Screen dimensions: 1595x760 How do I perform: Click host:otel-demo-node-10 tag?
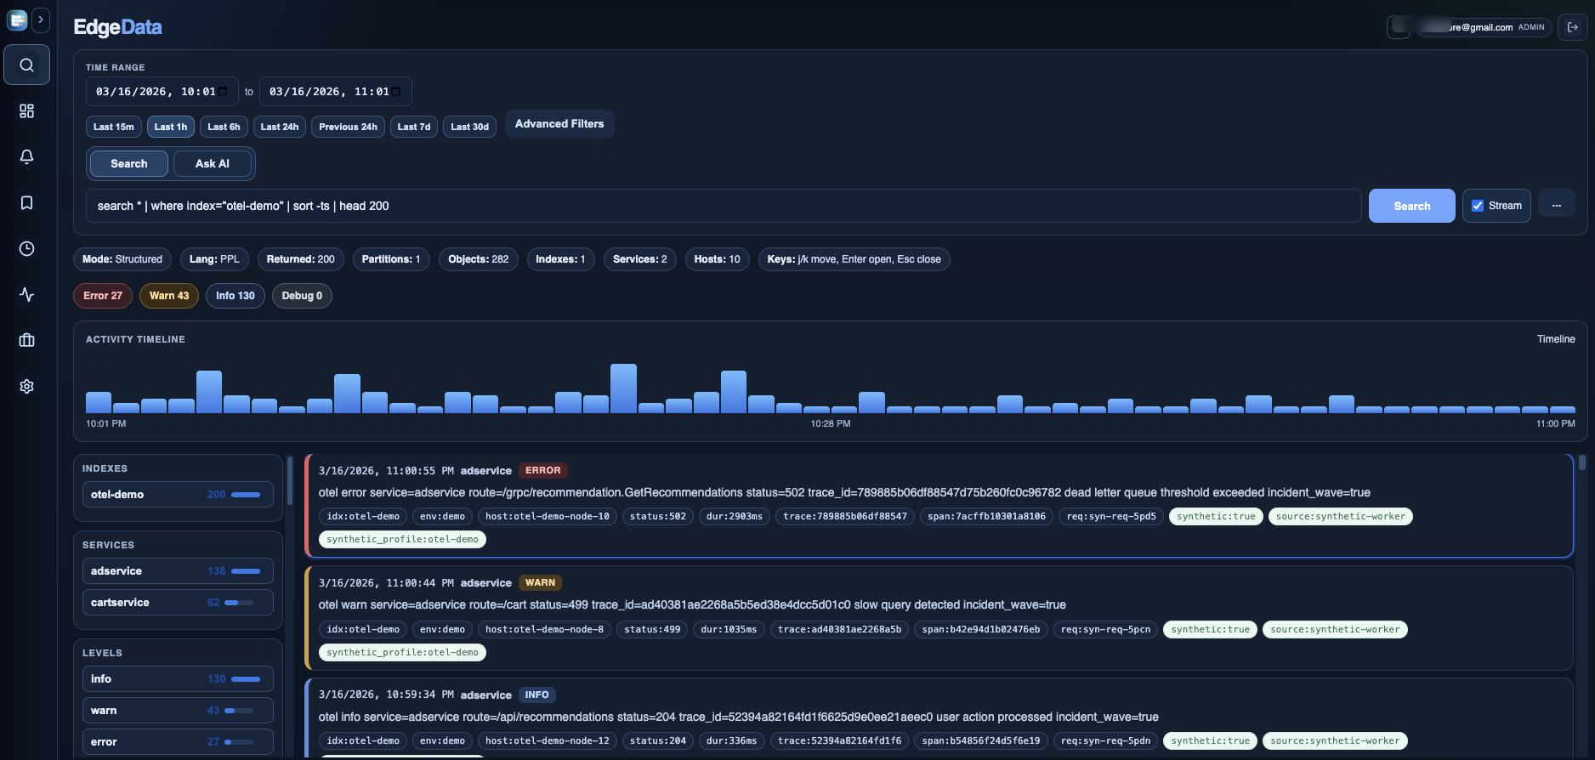coord(547,517)
